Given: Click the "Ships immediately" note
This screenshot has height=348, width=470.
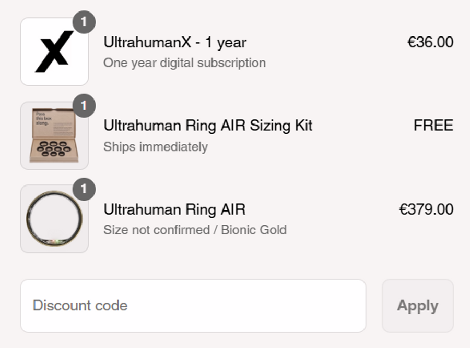Looking at the screenshot, I should [x=156, y=147].
